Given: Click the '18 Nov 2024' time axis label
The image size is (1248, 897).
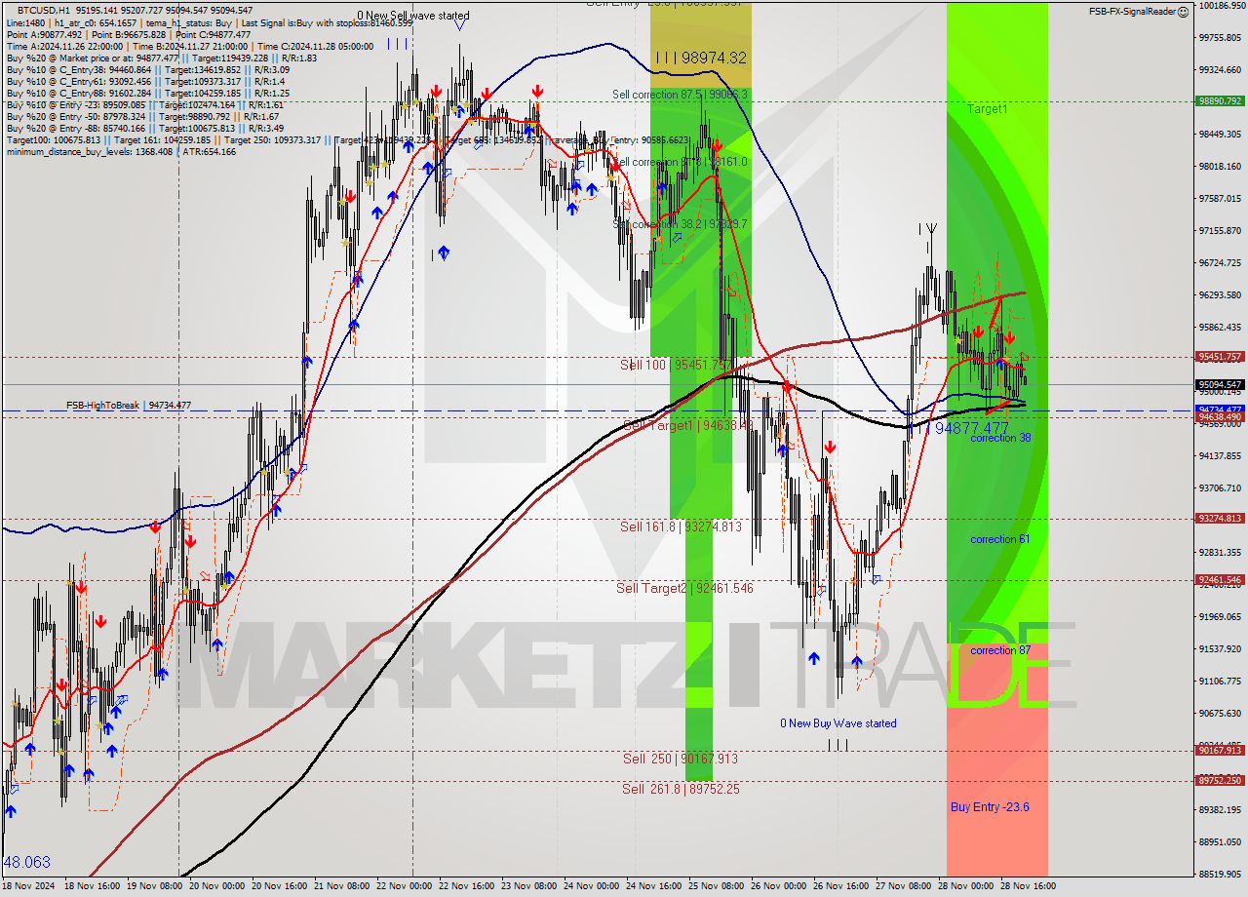Looking at the screenshot, I should coord(30,886).
